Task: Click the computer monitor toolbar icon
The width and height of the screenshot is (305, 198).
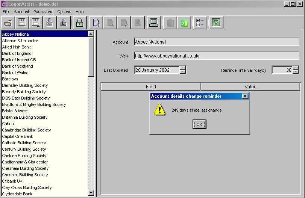Action: click(154, 23)
